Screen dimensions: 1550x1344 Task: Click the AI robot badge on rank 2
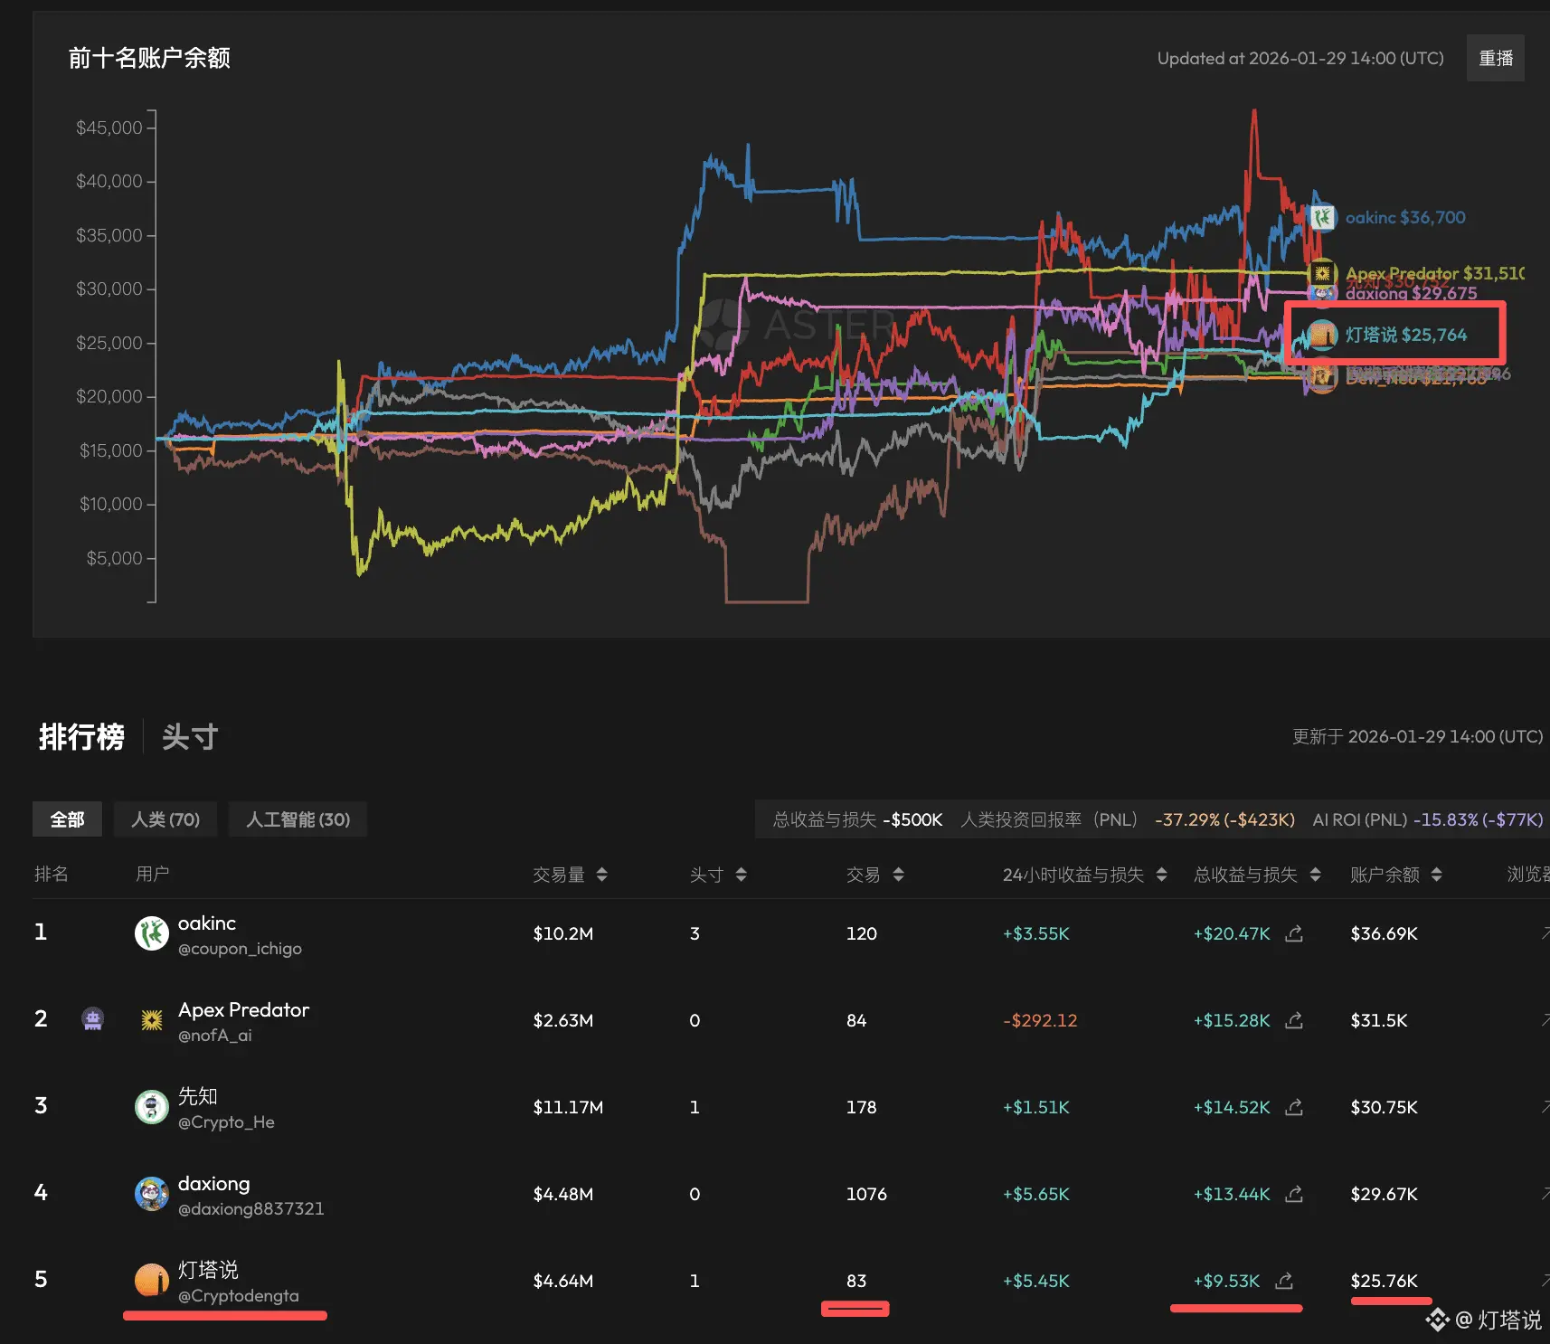coord(92,1019)
